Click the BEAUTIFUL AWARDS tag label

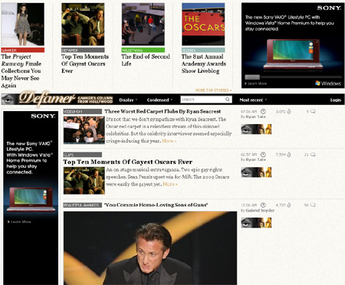(x=82, y=205)
